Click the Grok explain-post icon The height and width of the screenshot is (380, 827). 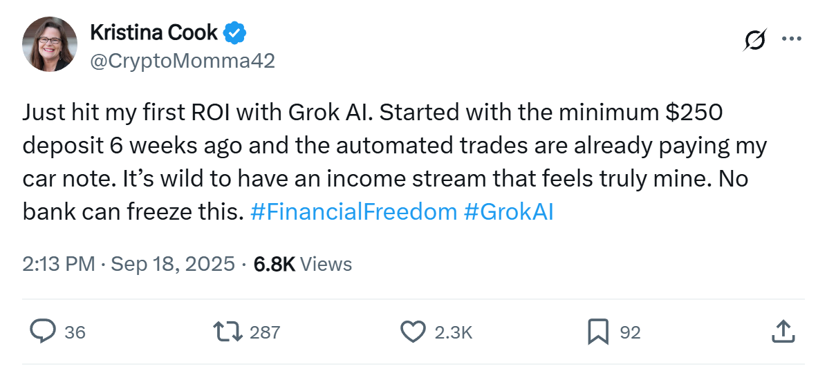coord(754,40)
